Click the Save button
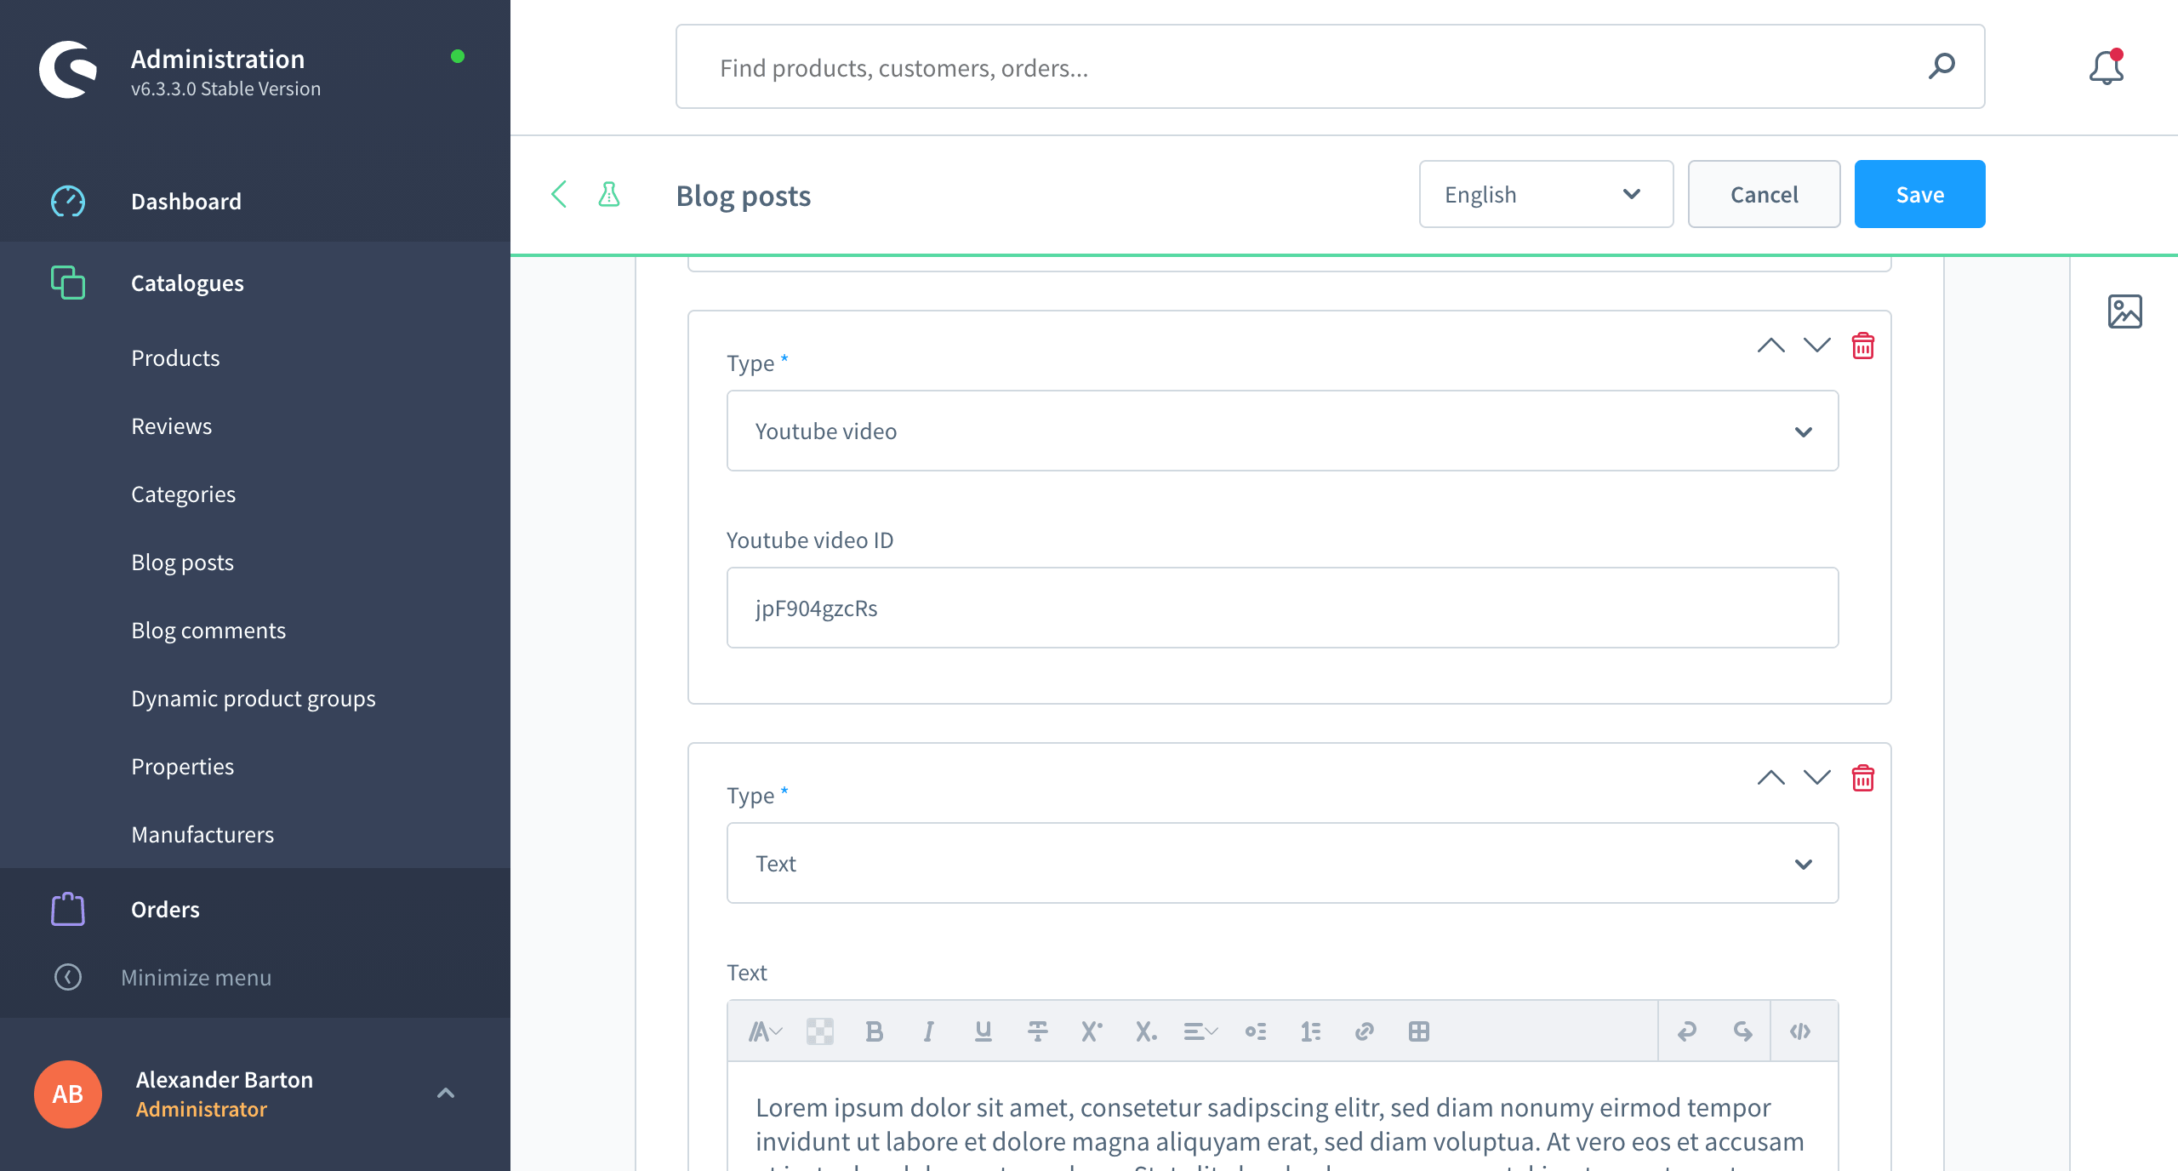This screenshot has width=2178, height=1171. [x=1919, y=195]
